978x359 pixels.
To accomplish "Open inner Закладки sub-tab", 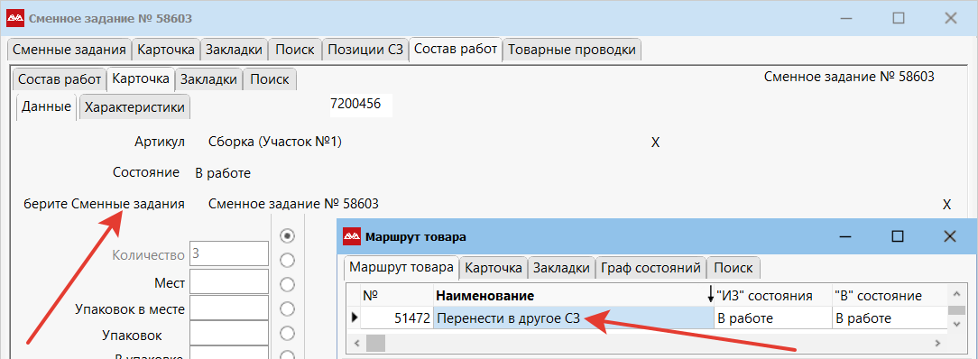I will point(209,79).
